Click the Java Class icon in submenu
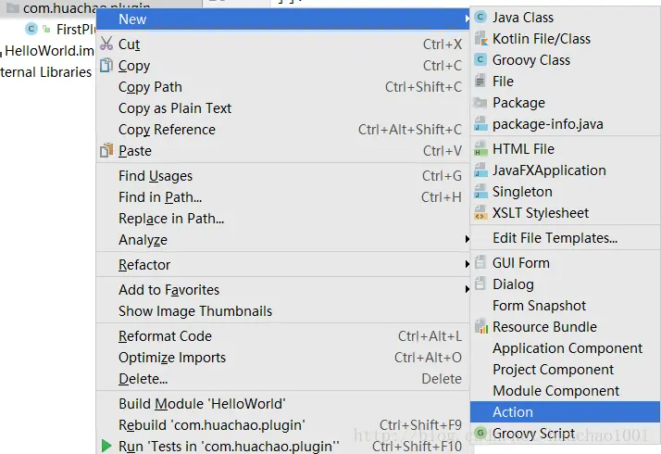Image resolution: width=661 pixels, height=454 pixels. coord(480,18)
